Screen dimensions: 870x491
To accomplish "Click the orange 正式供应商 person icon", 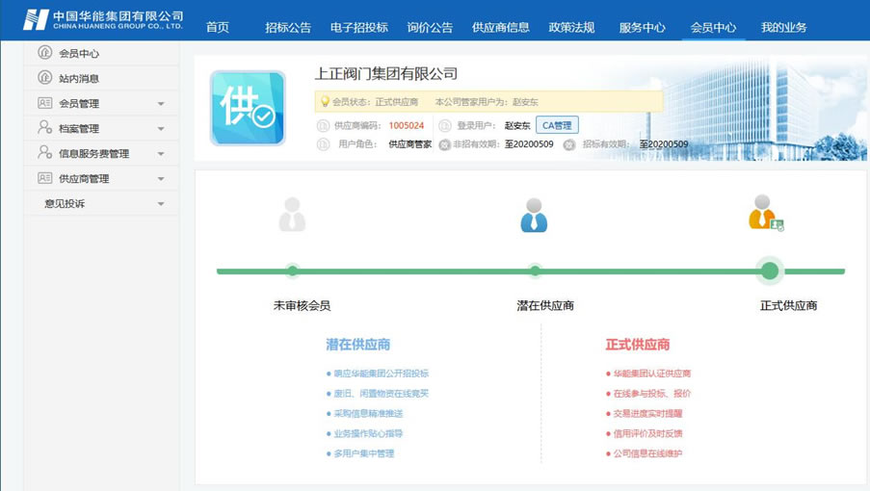I will coord(765,213).
